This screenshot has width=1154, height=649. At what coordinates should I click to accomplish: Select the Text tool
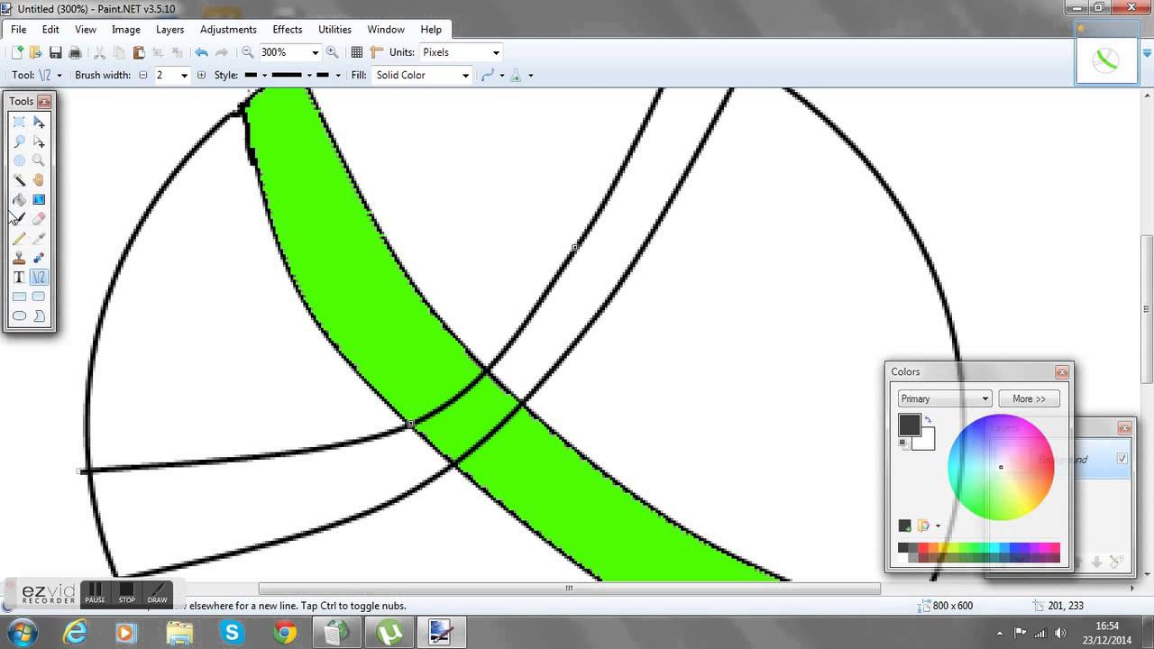[x=19, y=277]
